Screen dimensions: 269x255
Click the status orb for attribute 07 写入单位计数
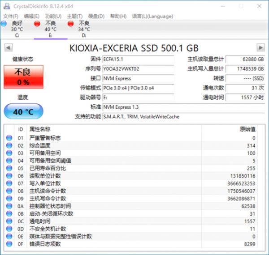(9, 183)
